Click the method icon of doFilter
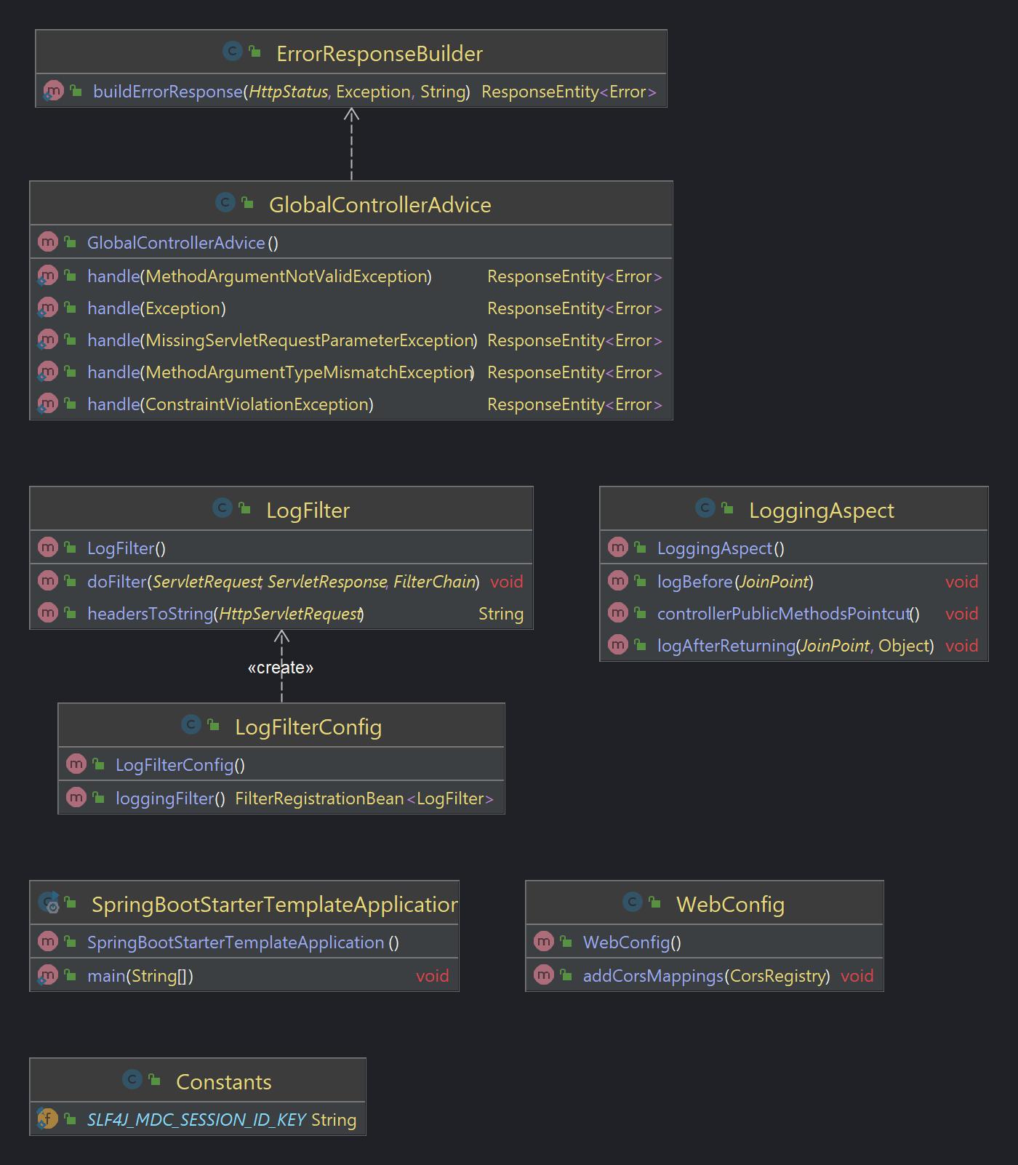The image size is (1018, 1165). point(47,581)
